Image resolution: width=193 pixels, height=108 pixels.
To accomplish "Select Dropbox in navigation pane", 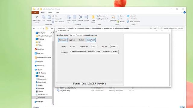I will pyautogui.click(x=39, y=61).
